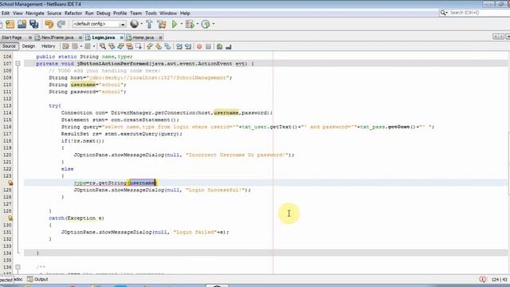Click the Build Project hammer icon
The height and width of the screenshot is (287, 510).
pos(149,24)
